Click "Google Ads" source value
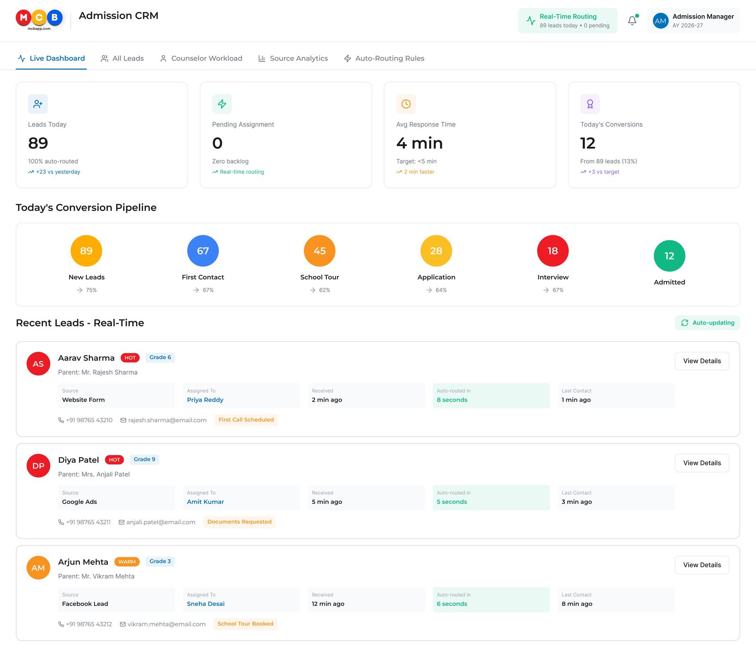 [79, 502]
